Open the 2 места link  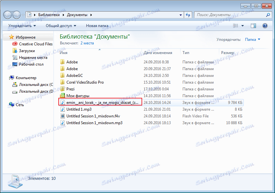click(87, 43)
